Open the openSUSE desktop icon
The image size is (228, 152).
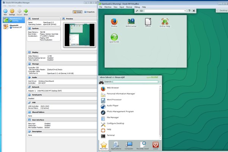click(114, 38)
